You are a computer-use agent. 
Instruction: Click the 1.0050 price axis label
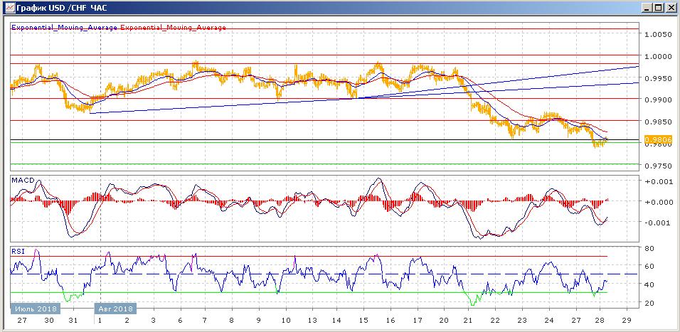(659, 34)
